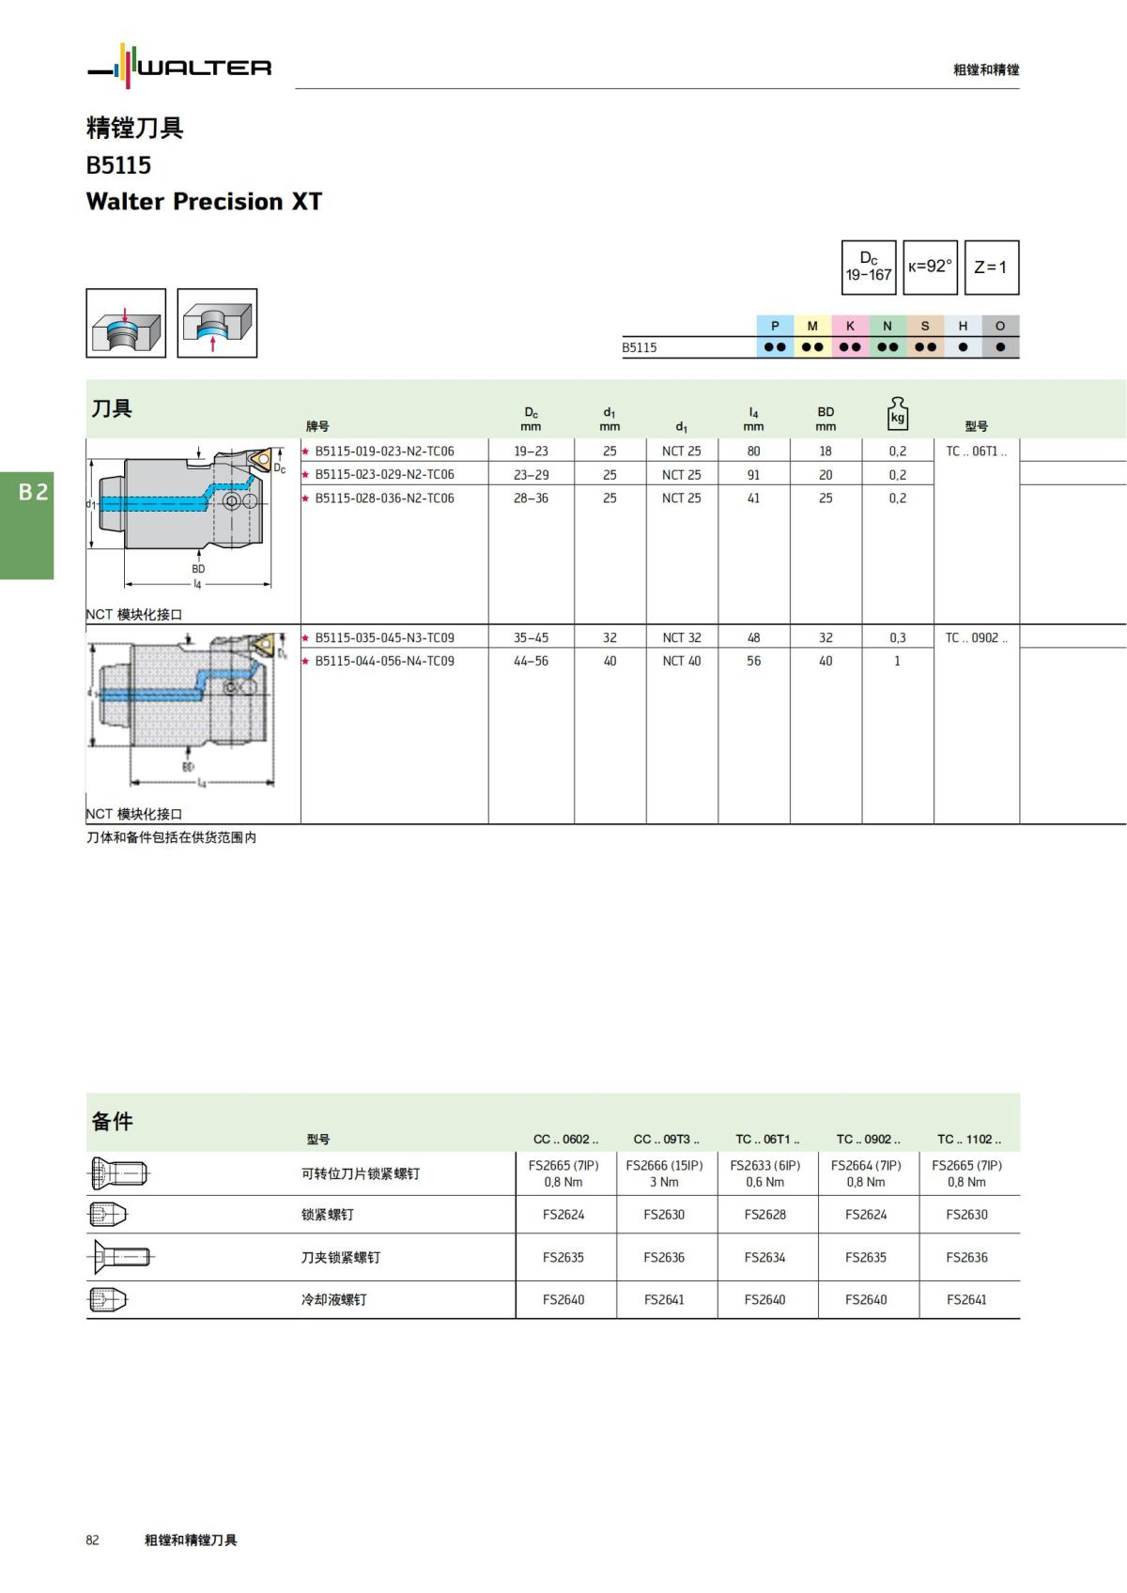The image size is (1127, 1593).
Task: Click the FS2666 (15IP) 3 Nm cell
Action: [664, 1173]
